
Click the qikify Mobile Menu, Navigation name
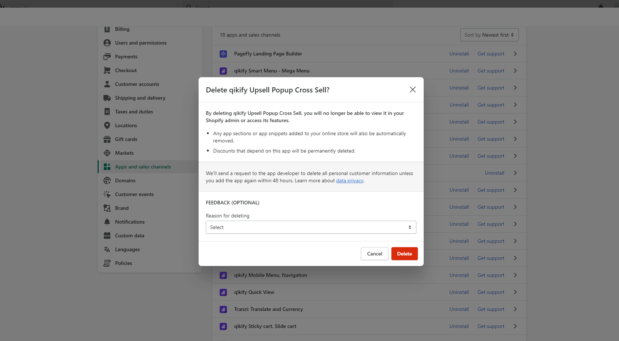[270, 275]
